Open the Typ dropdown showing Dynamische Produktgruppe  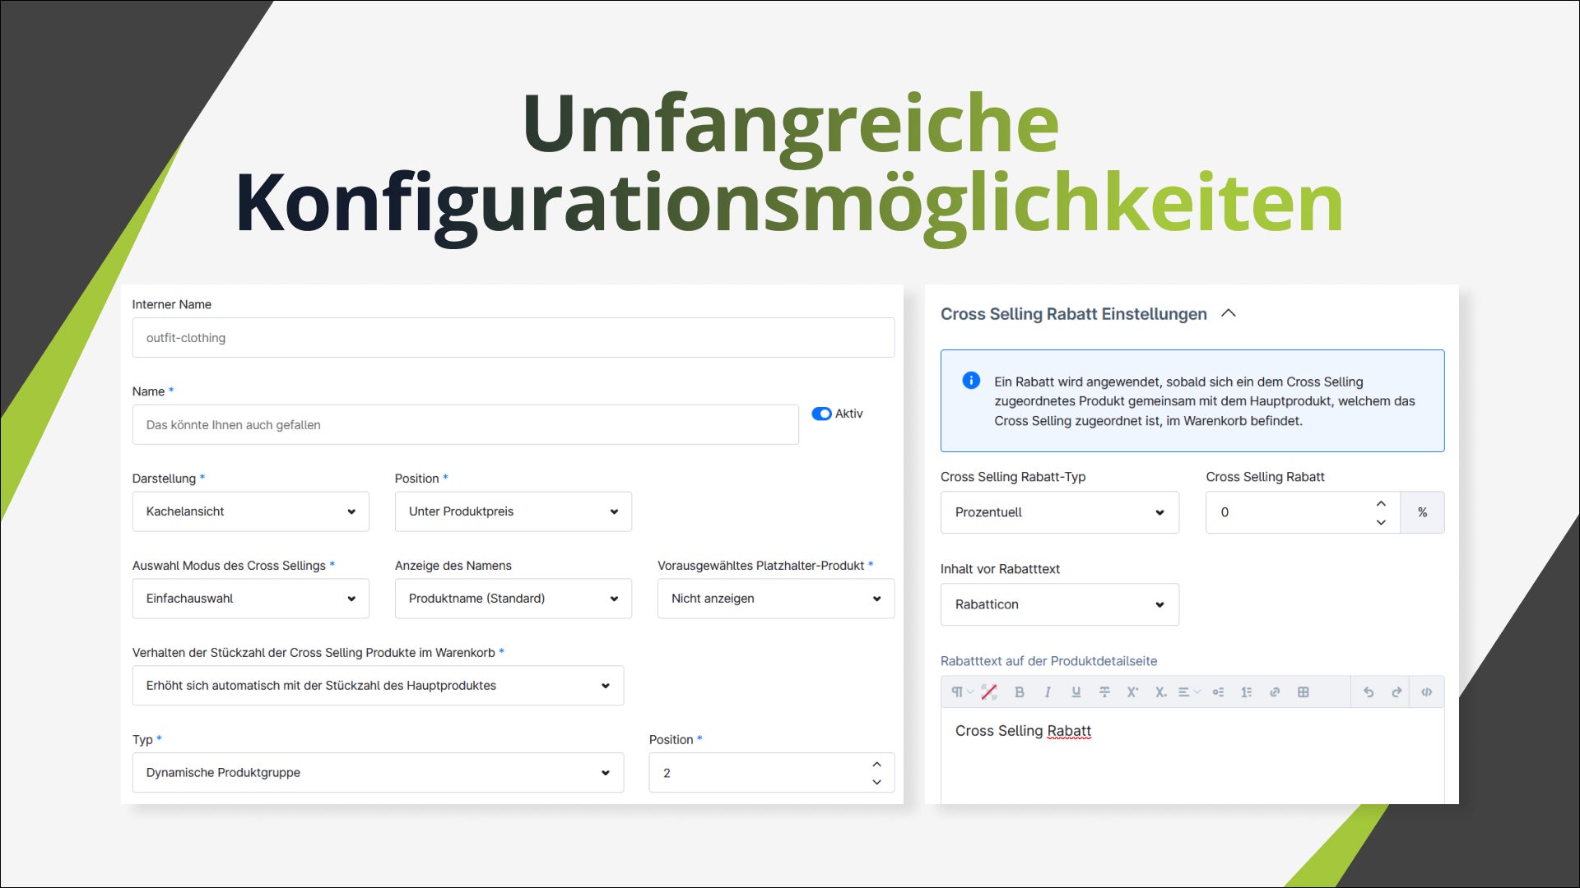(378, 773)
